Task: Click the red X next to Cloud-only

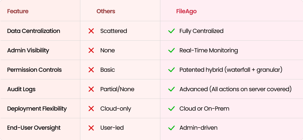Action: tap(91, 109)
